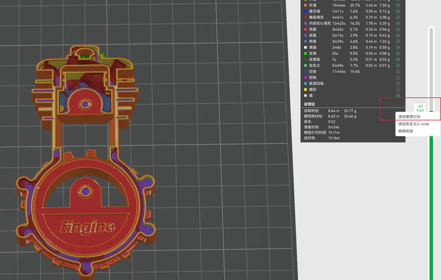
Task: Click 跳转到层 to jump to a layer
Action: [x=405, y=131]
